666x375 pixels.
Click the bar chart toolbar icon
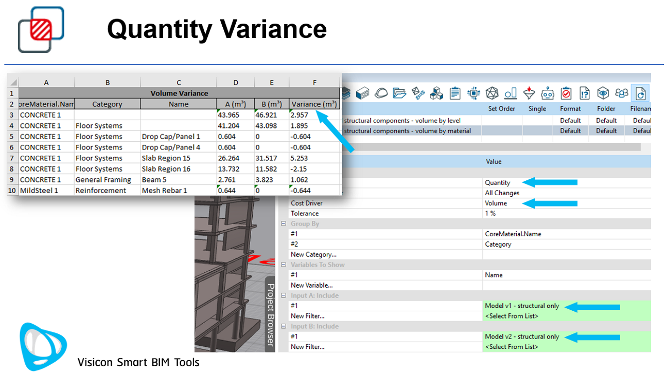point(511,93)
